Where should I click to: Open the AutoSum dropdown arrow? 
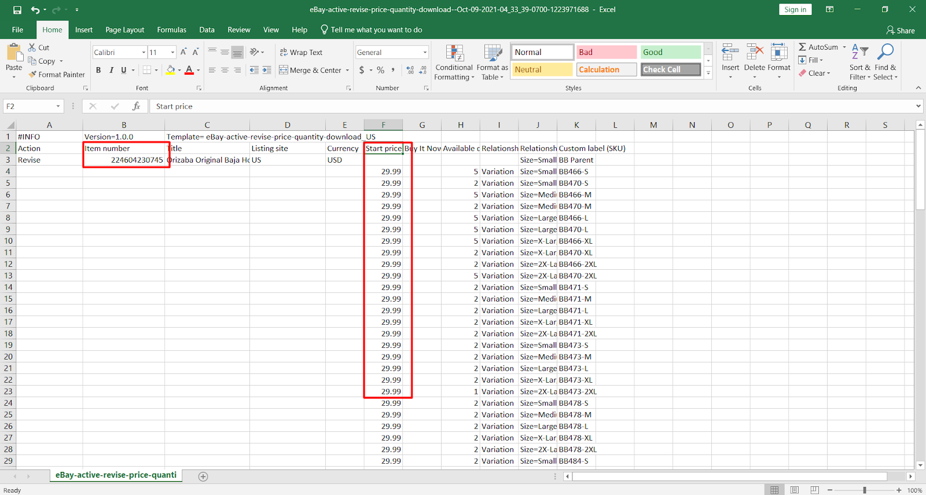844,47
